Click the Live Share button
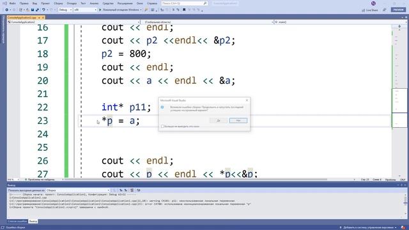Image resolution: width=409 pixels, height=230 pixels. tap(370, 10)
